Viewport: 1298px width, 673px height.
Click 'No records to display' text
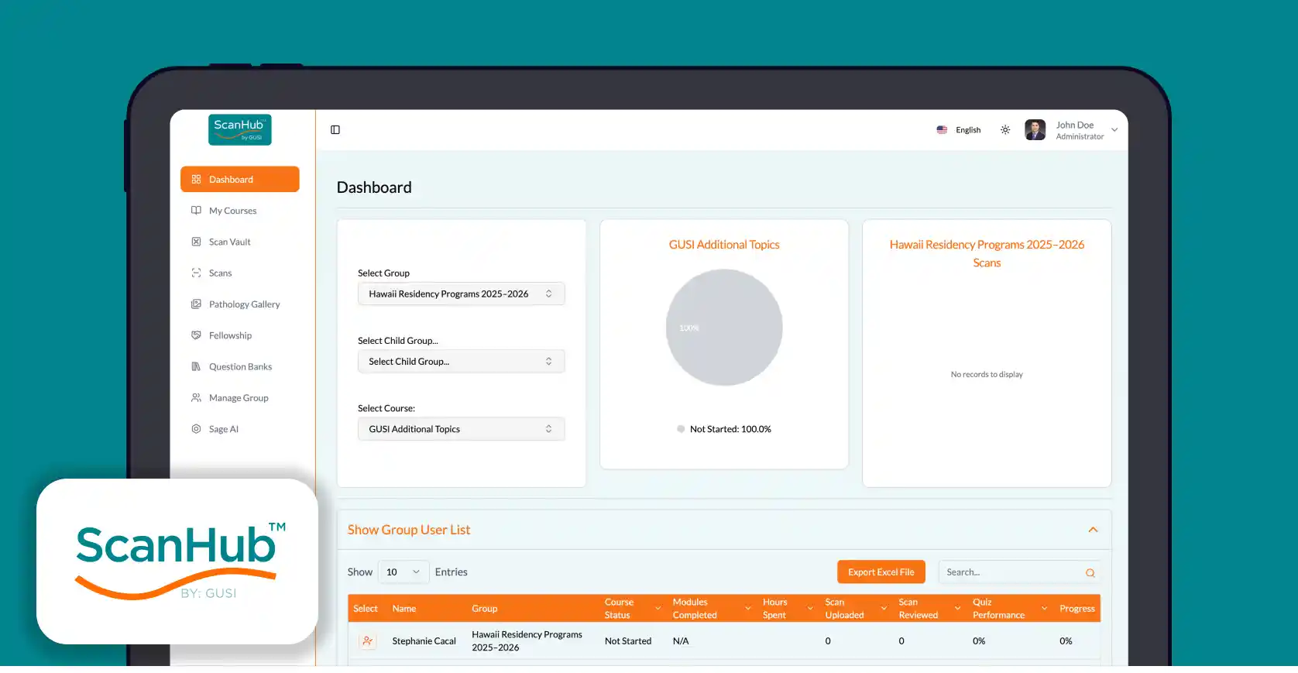point(987,374)
